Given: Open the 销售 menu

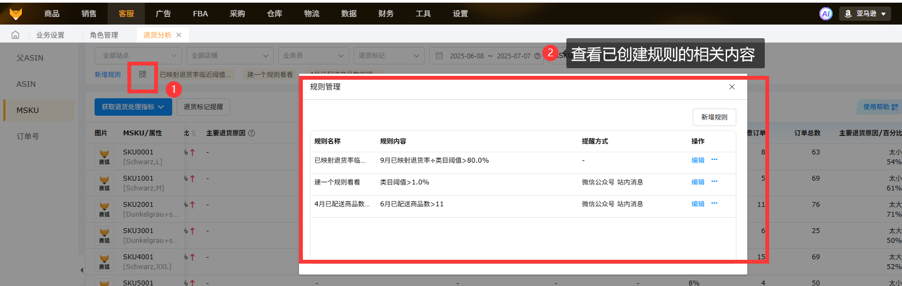Looking at the screenshot, I should 89,14.
